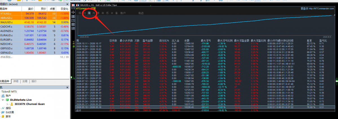Click the grid icon below the help icon
The image size is (338, 119).
pos(73,24)
